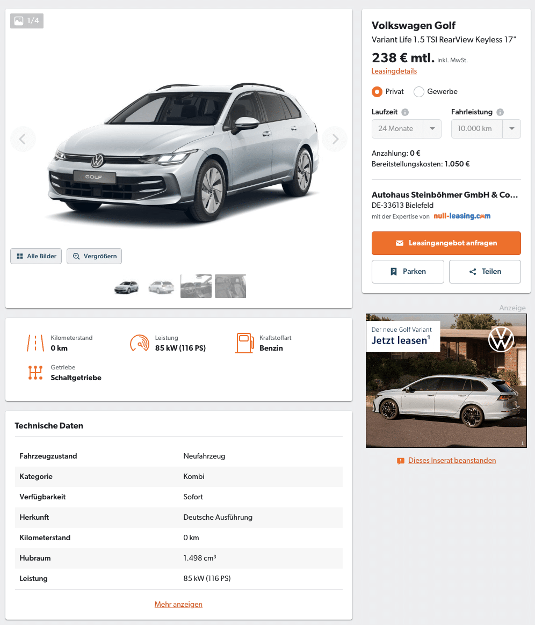Screen dimensions: 535x625
Task: Click the Leistung gauge icon
Action: pyautogui.click(x=140, y=343)
